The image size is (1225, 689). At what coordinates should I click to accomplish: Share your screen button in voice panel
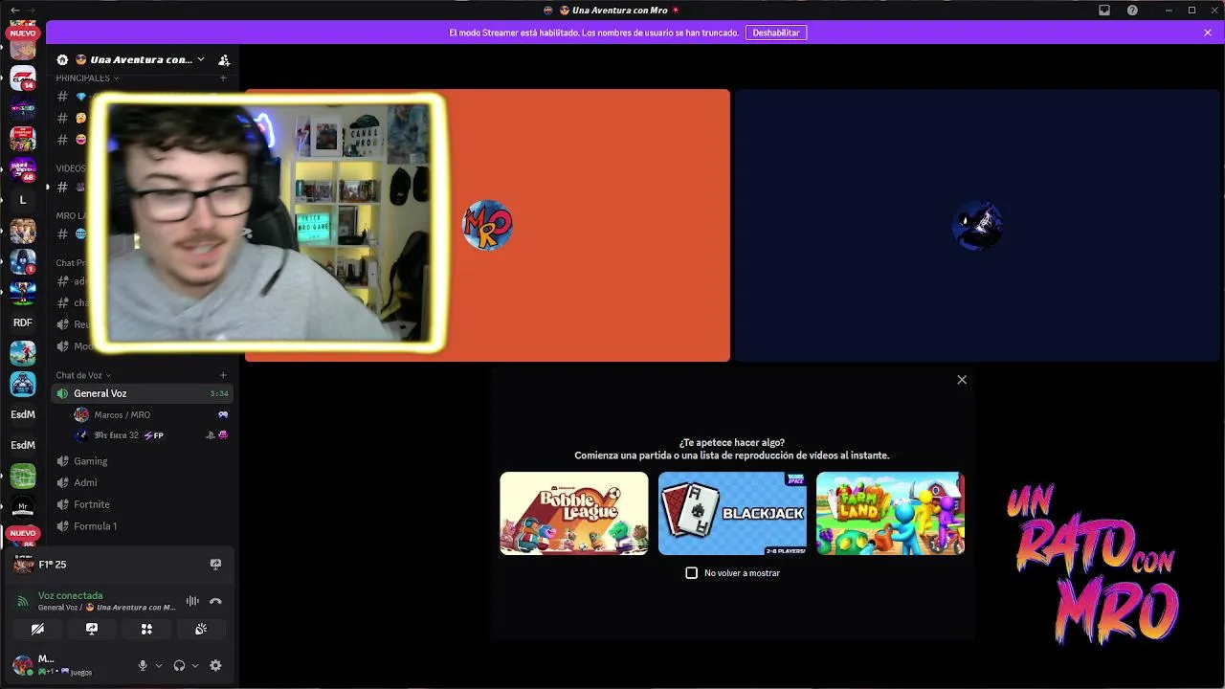point(92,629)
